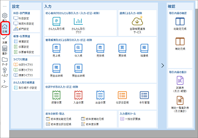Open 摘要ライブラリ

[x=23, y=75]
